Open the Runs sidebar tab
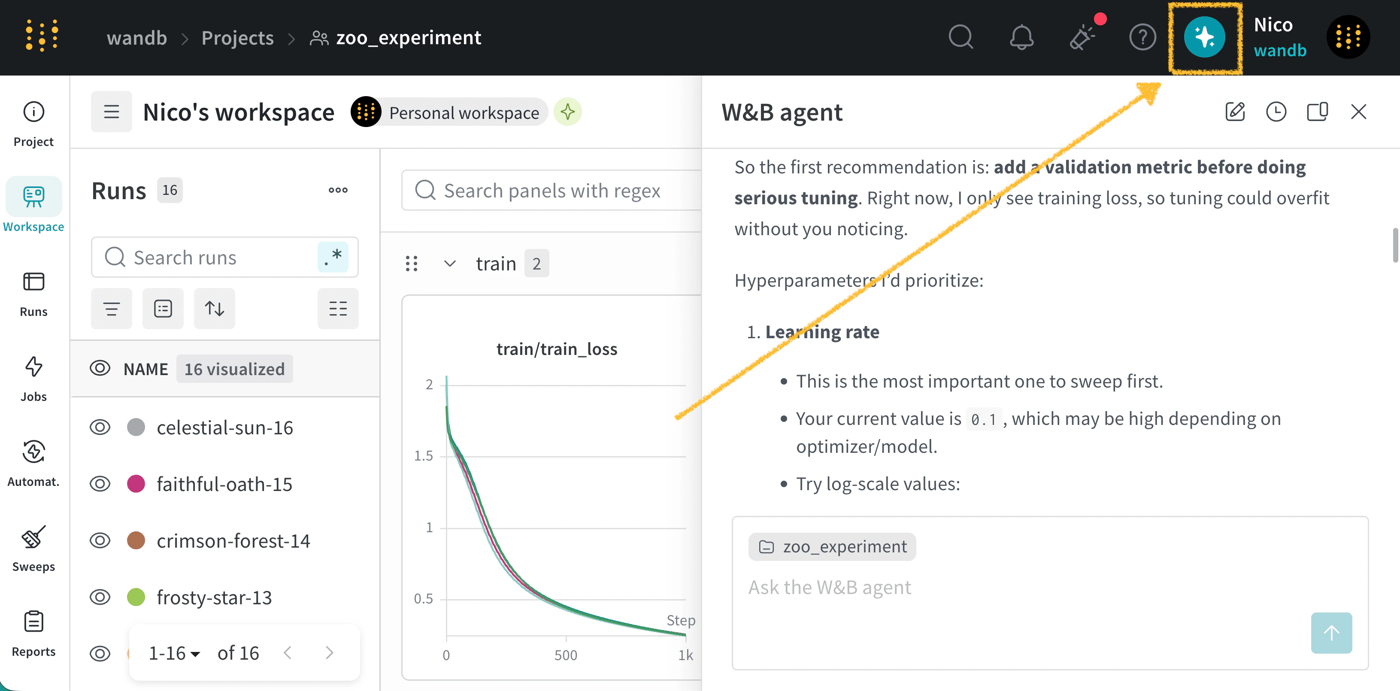This screenshot has height=691, width=1400. [34, 294]
